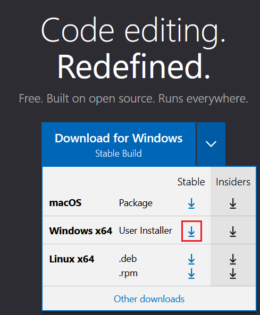
Task: Click the User Installer text
Action: [x=146, y=231]
